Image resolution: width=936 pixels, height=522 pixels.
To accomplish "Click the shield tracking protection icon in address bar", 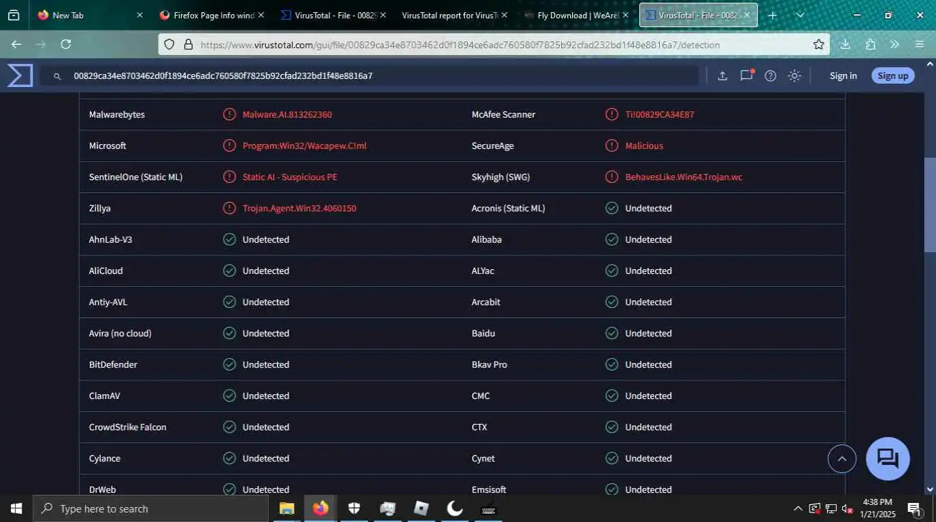I will (x=170, y=44).
